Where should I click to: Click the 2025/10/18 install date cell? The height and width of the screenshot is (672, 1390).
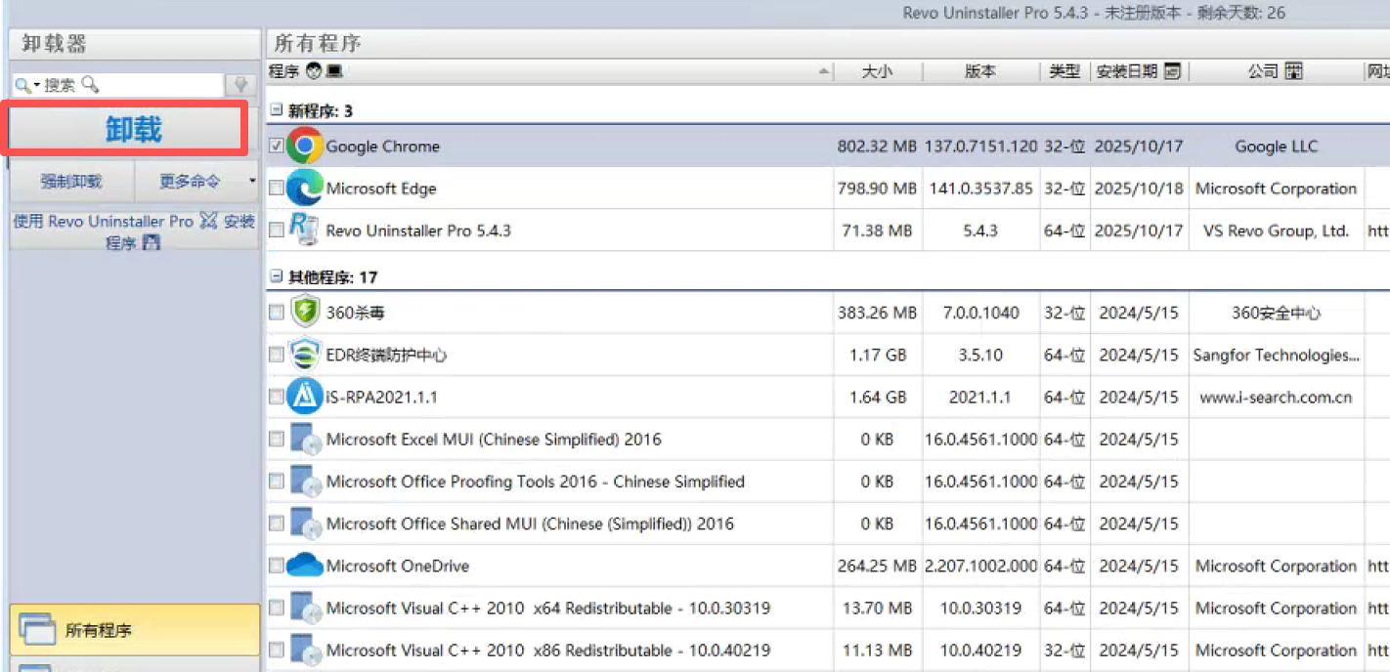pyautogui.click(x=1139, y=189)
